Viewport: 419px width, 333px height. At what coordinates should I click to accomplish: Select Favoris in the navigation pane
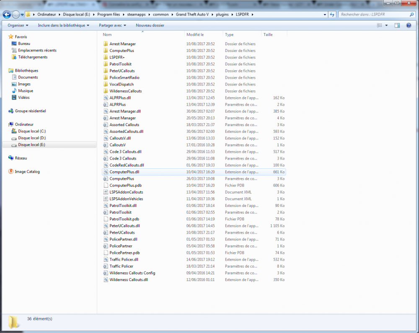click(21, 37)
